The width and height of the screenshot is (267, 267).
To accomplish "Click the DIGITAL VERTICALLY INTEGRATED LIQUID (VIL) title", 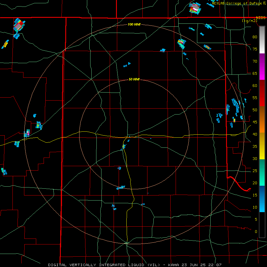I will coord(104,265).
